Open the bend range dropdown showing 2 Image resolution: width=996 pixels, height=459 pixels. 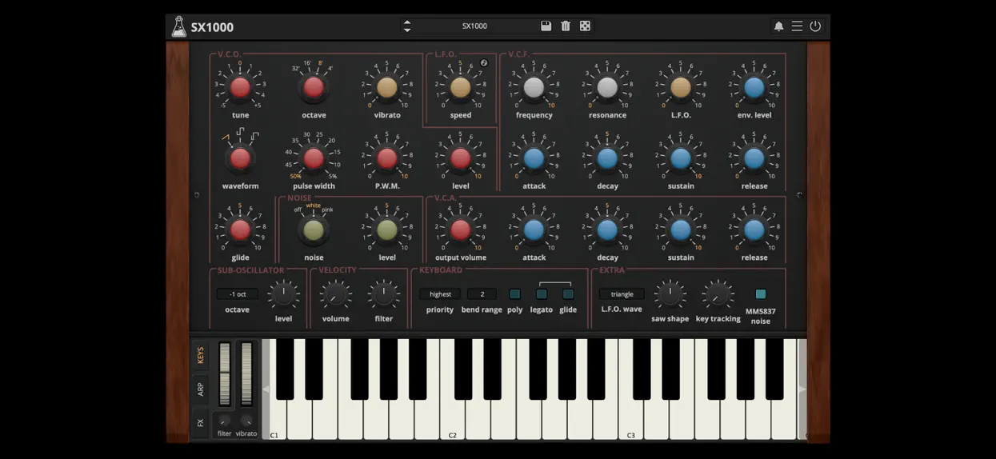pyautogui.click(x=482, y=294)
